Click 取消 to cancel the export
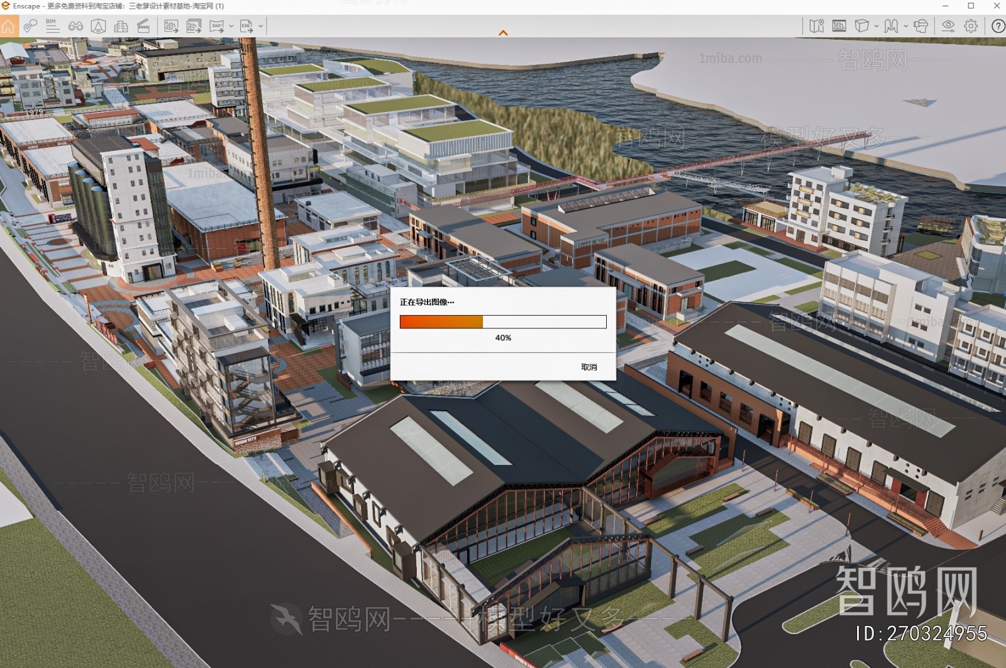The height and width of the screenshot is (668, 1006). (x=589, y=367)
